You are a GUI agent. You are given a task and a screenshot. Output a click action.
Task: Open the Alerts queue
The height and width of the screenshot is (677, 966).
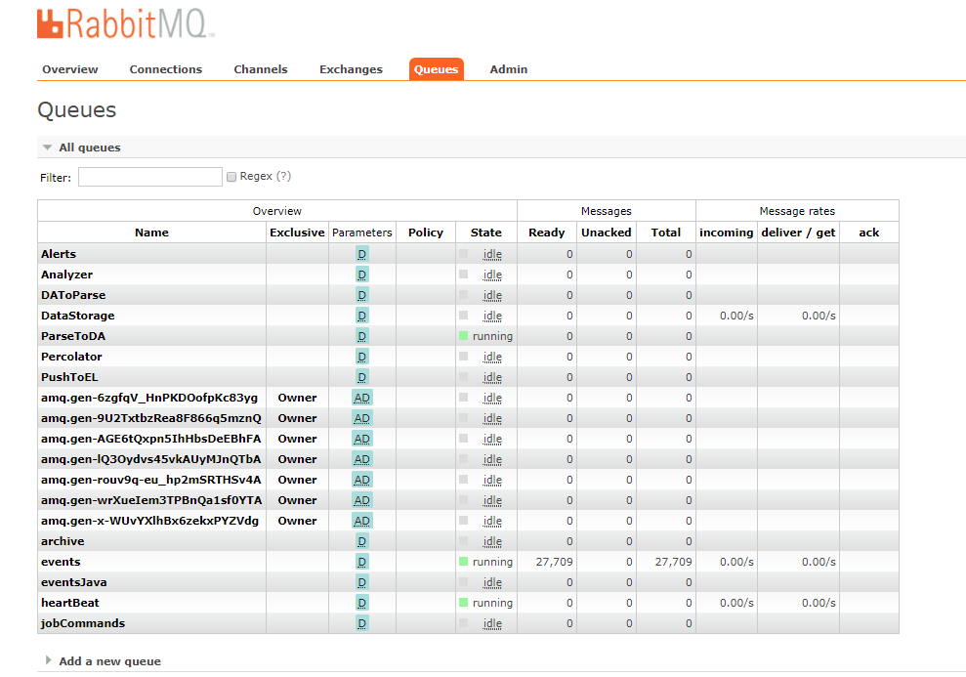[59, 254]
